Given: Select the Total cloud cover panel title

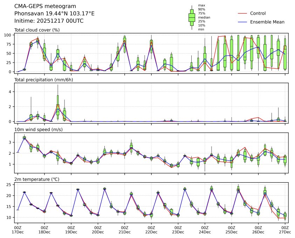Looking at the screenshot, I should [37, 30].
